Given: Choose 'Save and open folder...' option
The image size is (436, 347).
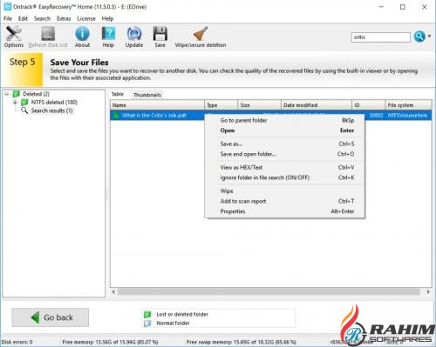Looking at the screenshot, I should (285, 154).
